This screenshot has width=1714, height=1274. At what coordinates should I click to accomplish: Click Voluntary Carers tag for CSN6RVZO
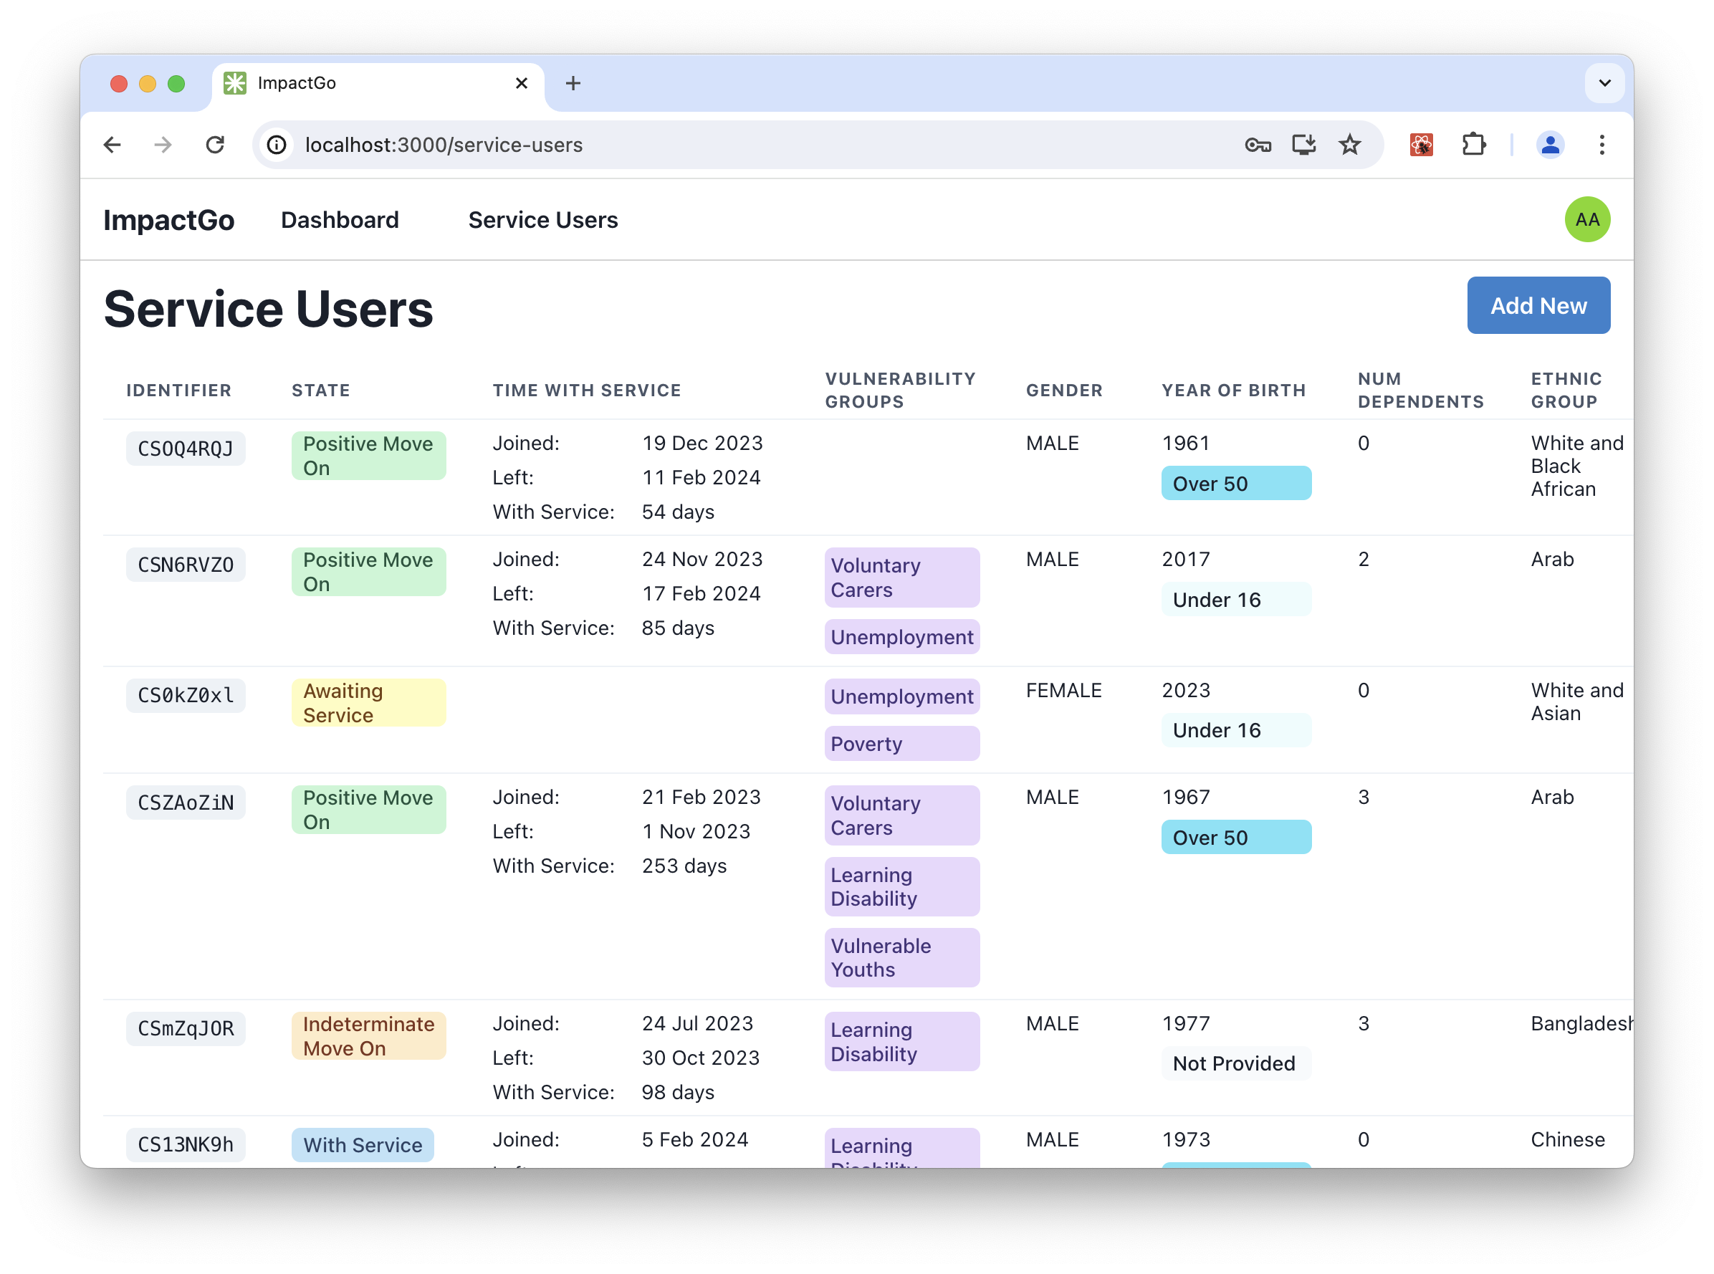coord(902,578)
